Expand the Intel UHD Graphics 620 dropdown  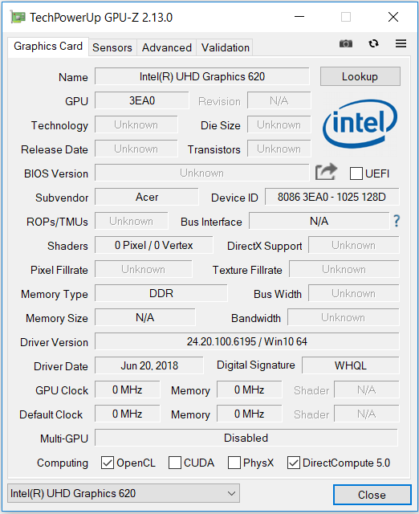(123, 493)
